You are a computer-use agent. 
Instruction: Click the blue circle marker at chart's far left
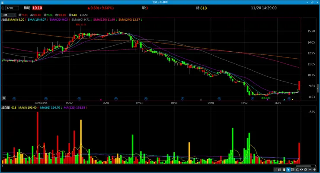14,98
